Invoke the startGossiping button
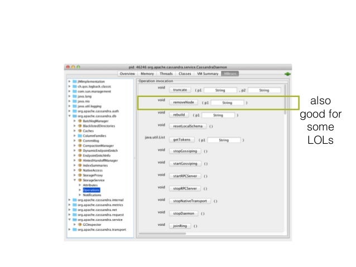 [x=185, y=163]
